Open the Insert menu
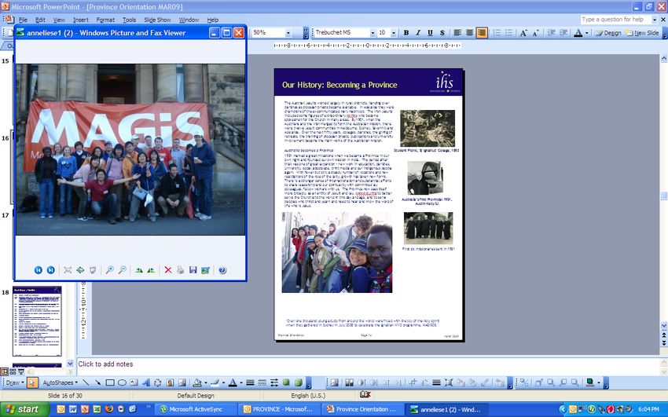This screenshot has height=417, width=668. 80,20
